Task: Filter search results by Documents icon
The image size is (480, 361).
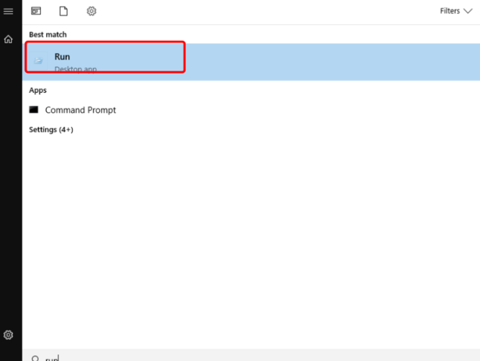Action: 63,11
